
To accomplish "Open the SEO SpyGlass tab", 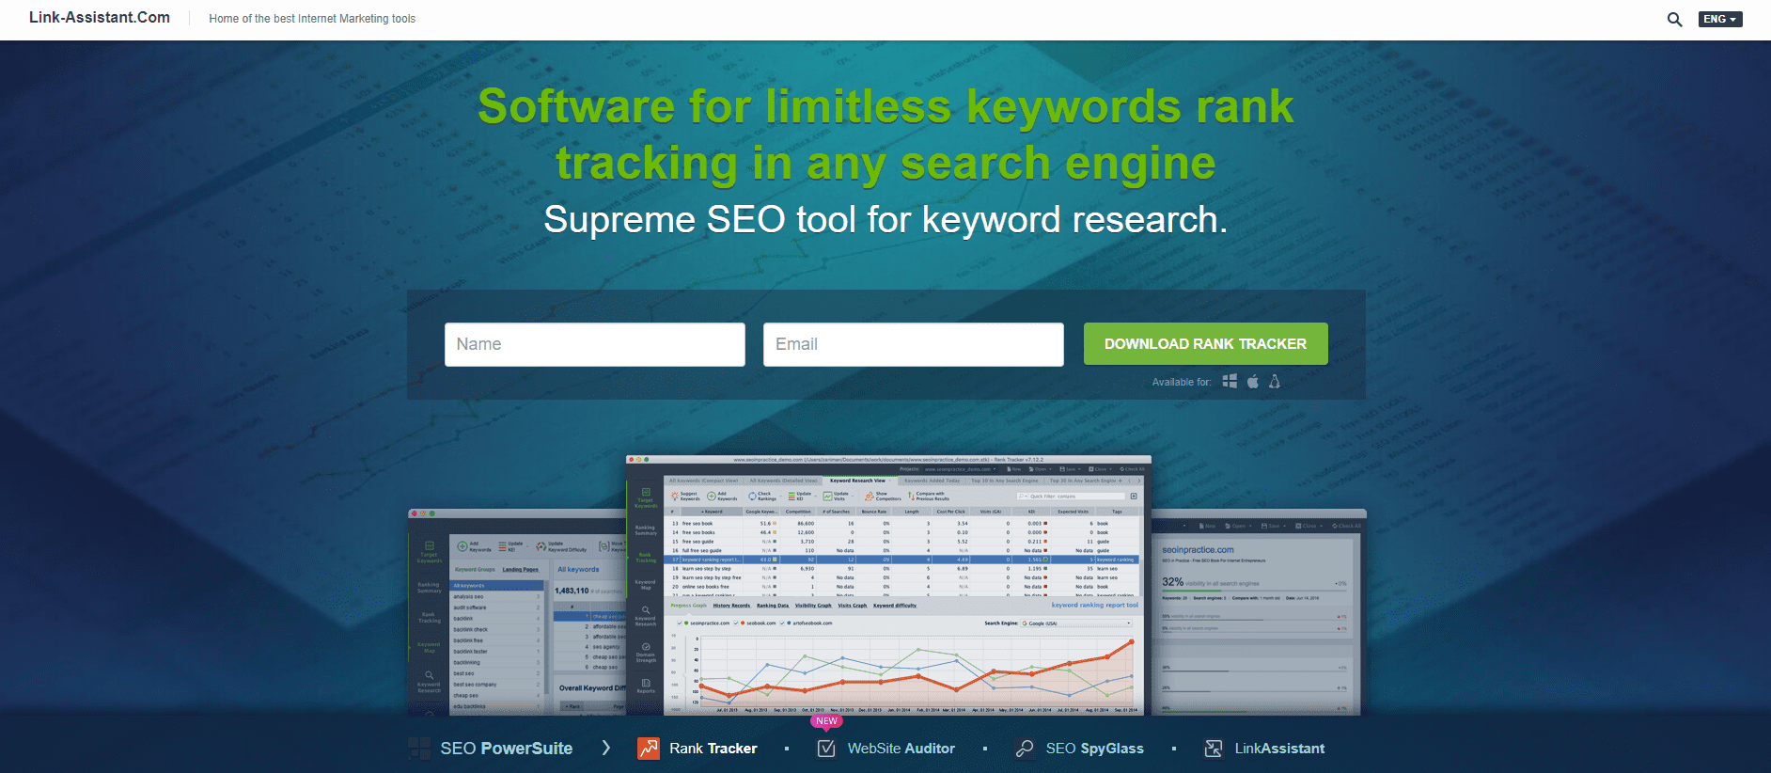I will click(1094, 749).
